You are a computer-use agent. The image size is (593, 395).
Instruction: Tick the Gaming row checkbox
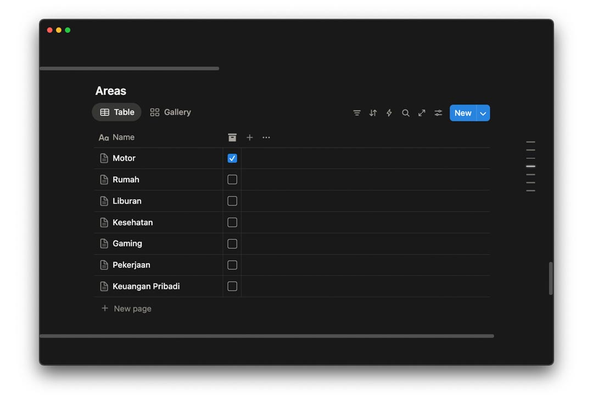(x=232, y=244)
